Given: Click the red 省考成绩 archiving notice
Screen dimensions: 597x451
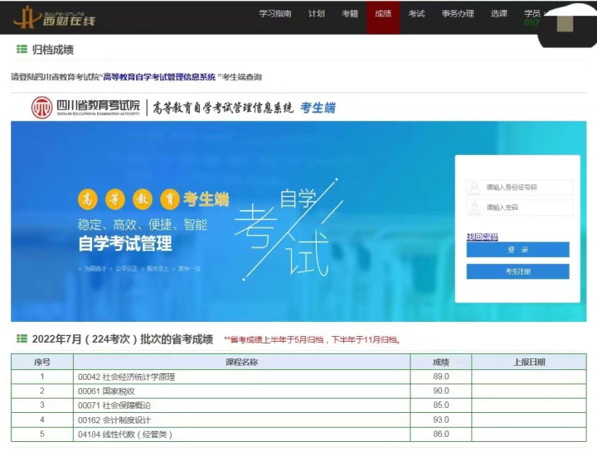Looking at the screenshot, I should [x=313, y=339].
